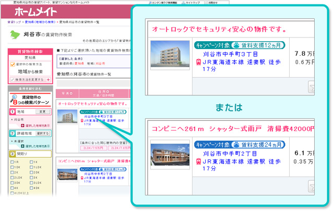
Task: Check the 1LDK floor plan checkbox
Action: pos(31,167)
